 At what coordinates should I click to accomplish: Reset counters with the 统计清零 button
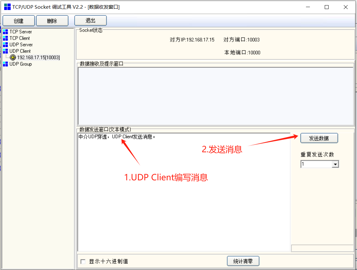click(243, 261)
